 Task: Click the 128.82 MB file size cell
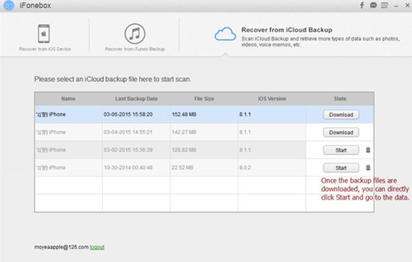(x=184, y=150)
